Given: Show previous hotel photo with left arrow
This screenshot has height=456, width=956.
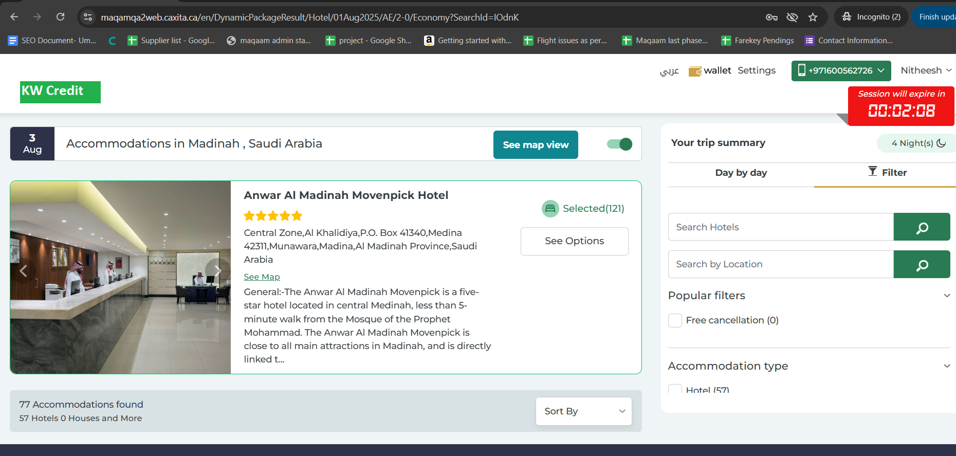Looking at the screenshot, I should tap(23, 270).
